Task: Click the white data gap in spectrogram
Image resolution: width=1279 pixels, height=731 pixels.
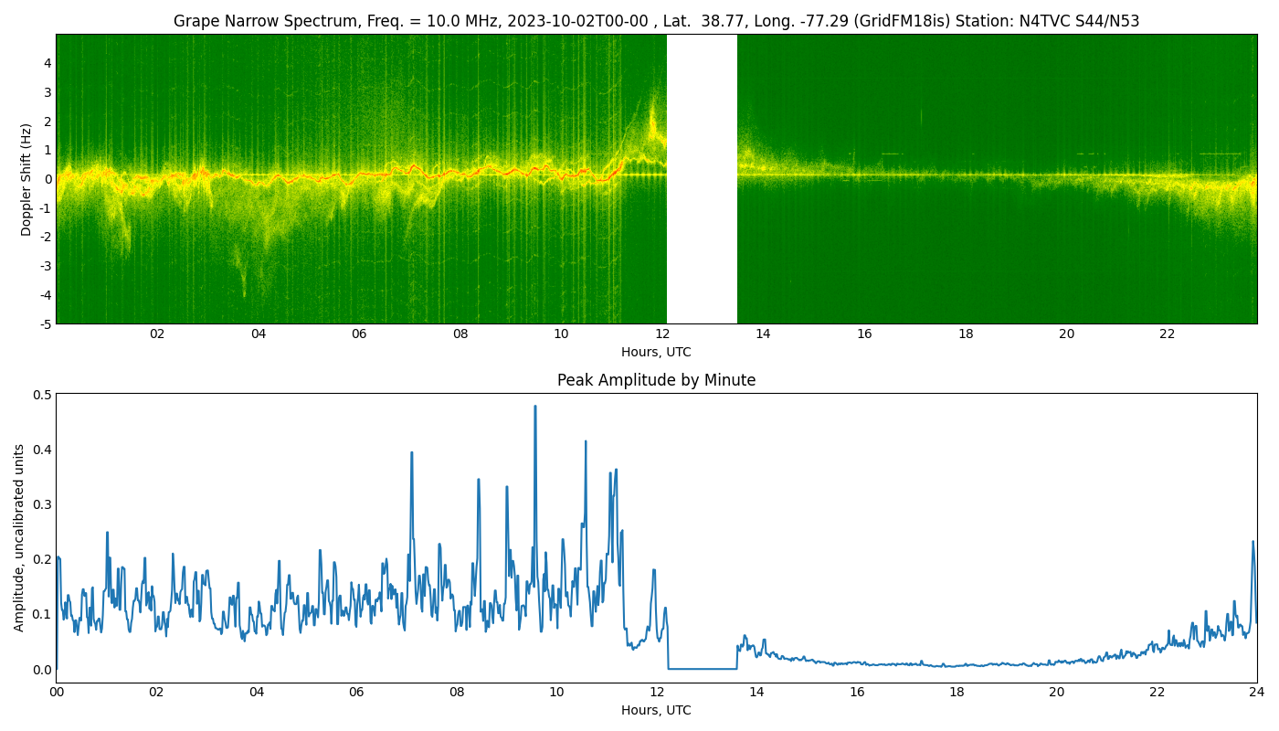Action: pyautogui.click(x=702, y=179)
